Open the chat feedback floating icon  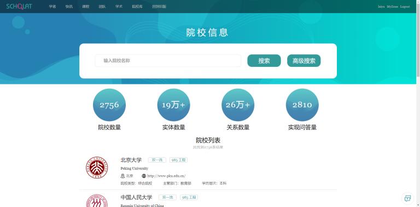click(407, 198)
